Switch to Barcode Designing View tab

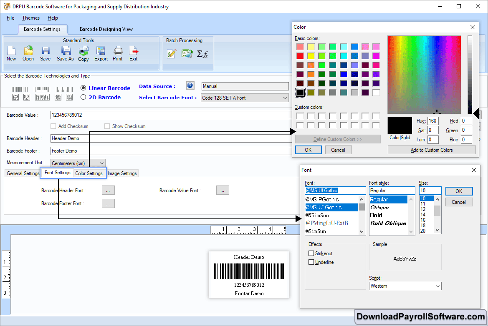(106, 29)
